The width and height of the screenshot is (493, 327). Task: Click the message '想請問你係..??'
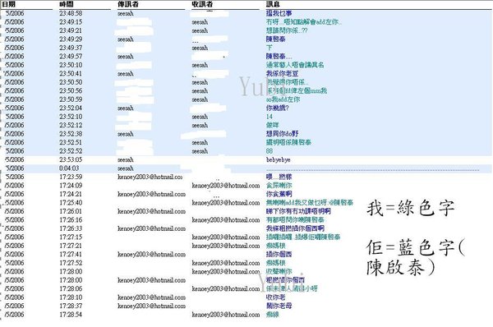287,30
